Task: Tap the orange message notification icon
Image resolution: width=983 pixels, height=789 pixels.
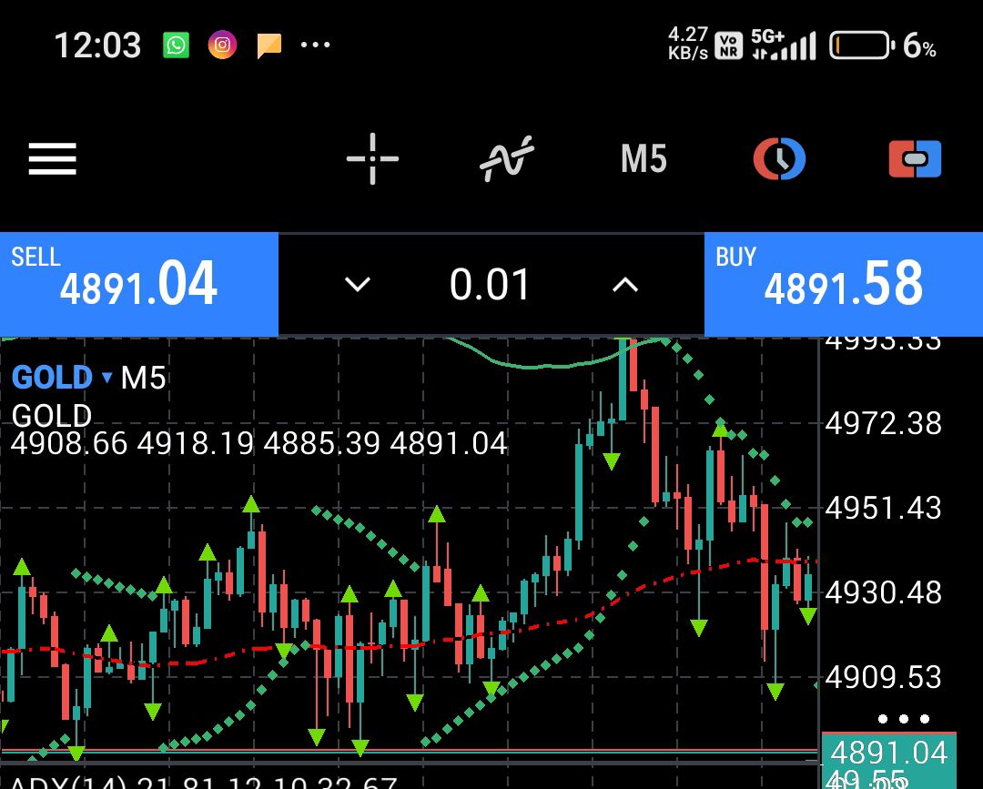Action: point(269,45)
